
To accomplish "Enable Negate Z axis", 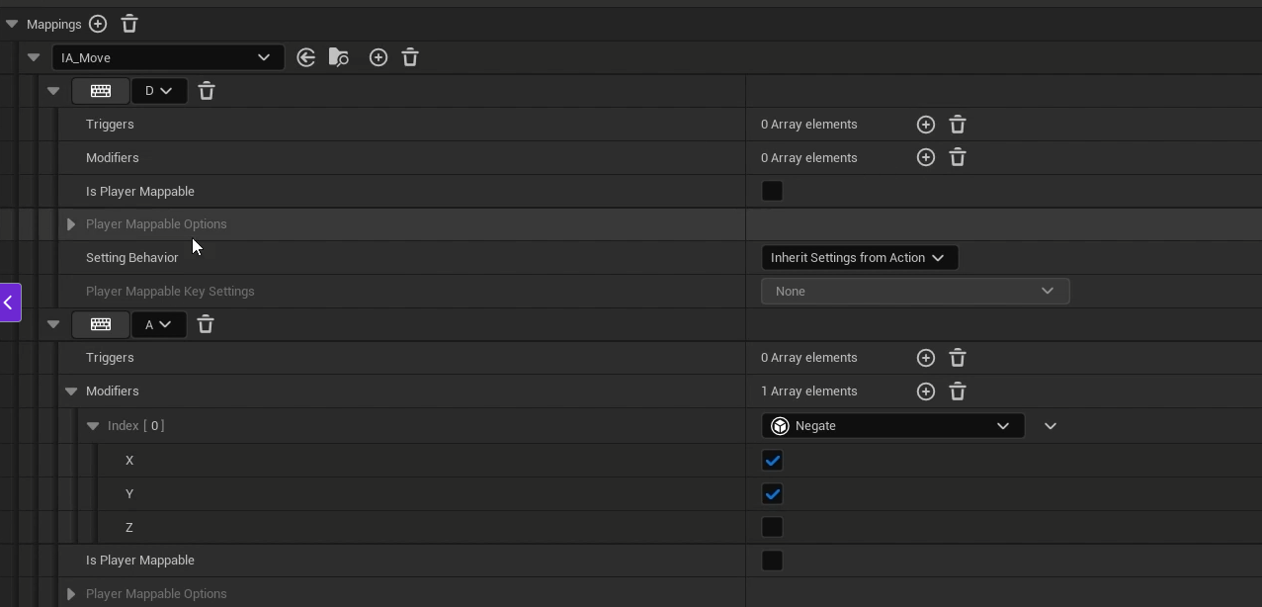I will pos(773,527).
